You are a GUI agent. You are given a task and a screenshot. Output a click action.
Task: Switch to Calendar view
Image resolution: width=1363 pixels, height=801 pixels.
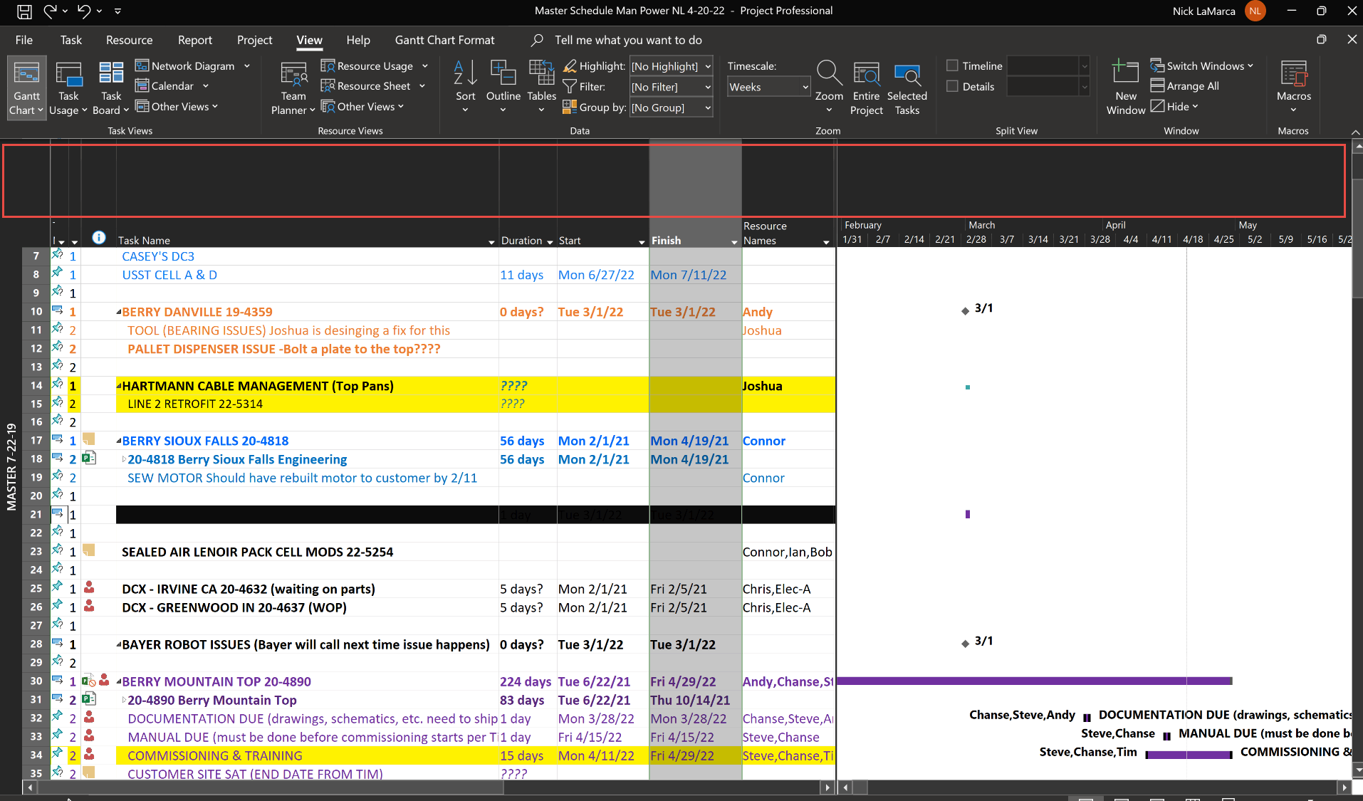point(172,85)
